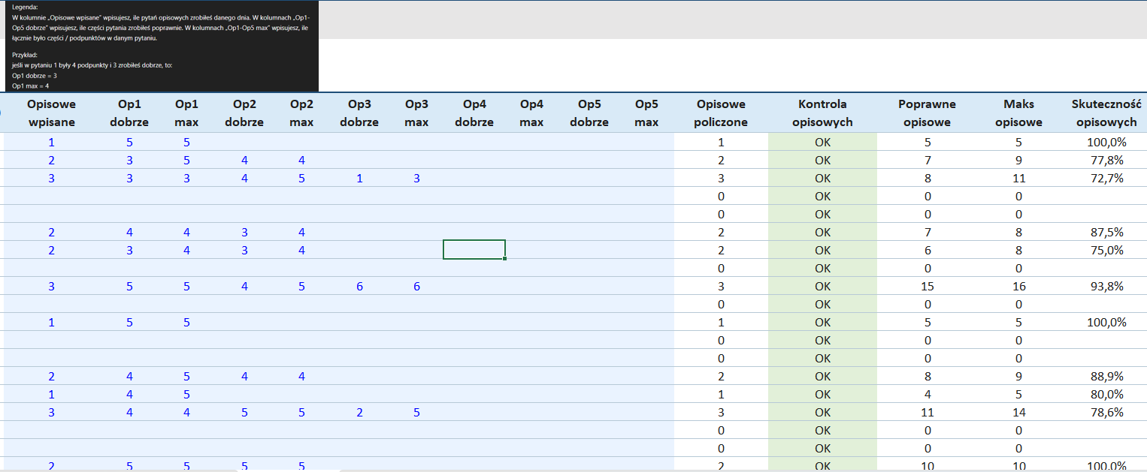Select Op2 max value 5 in the 72,7% row
This screenshot has height=472, width=1147.
coord(301,178)
